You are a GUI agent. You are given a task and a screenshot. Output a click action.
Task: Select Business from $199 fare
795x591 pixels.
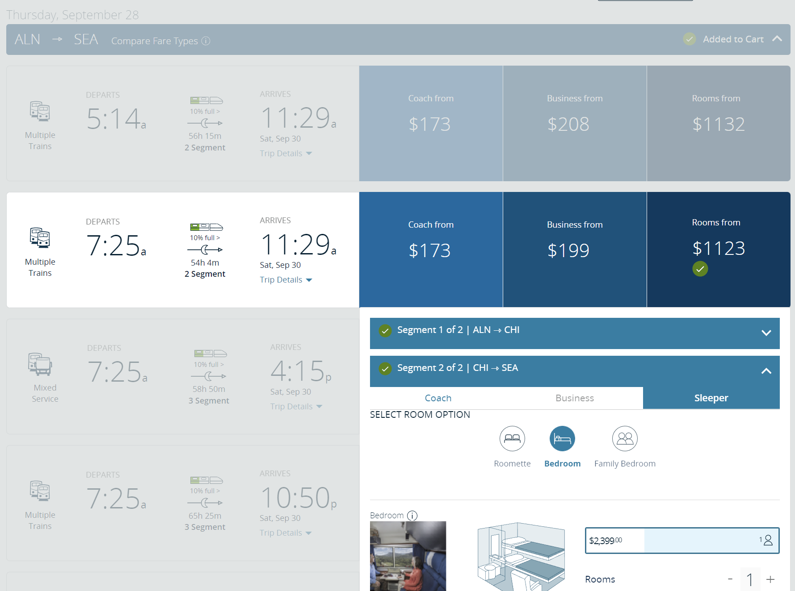coord(574,250)
